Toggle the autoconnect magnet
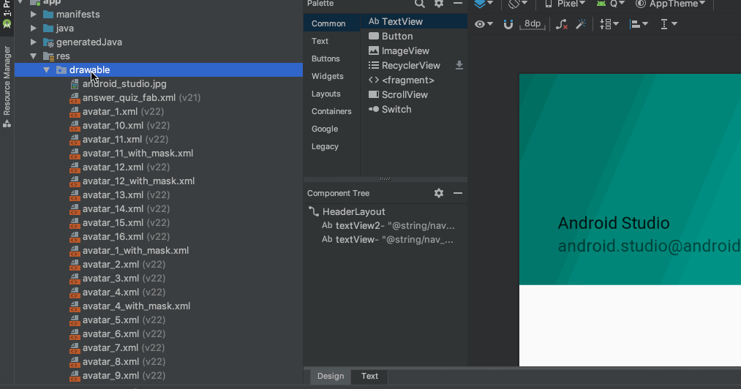Viewport: 741px width, 389px height. [x=508, y=24]
